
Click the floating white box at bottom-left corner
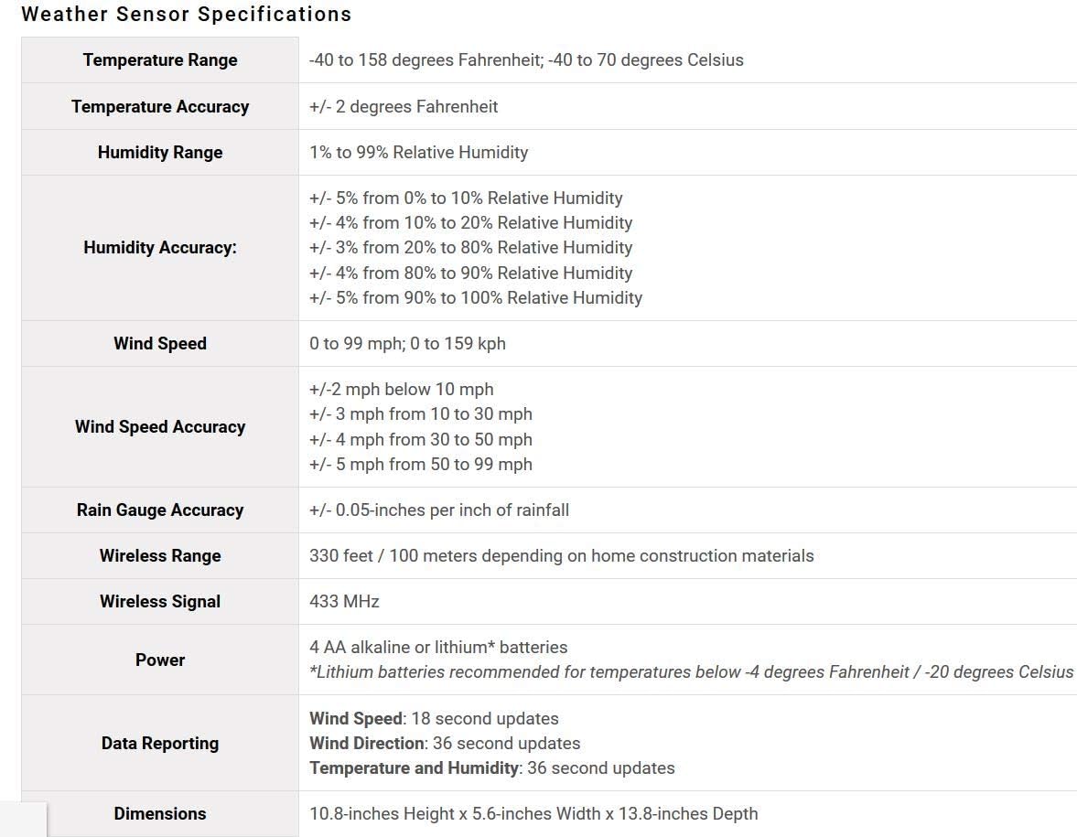23,820
